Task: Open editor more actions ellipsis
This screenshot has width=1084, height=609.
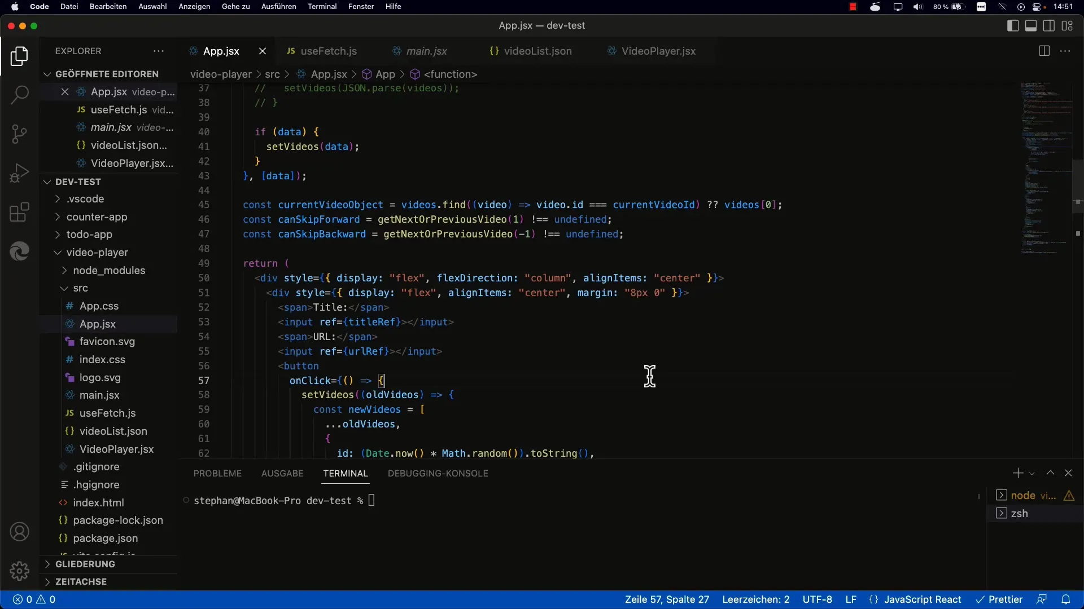Action: [x=1065, y=51]
